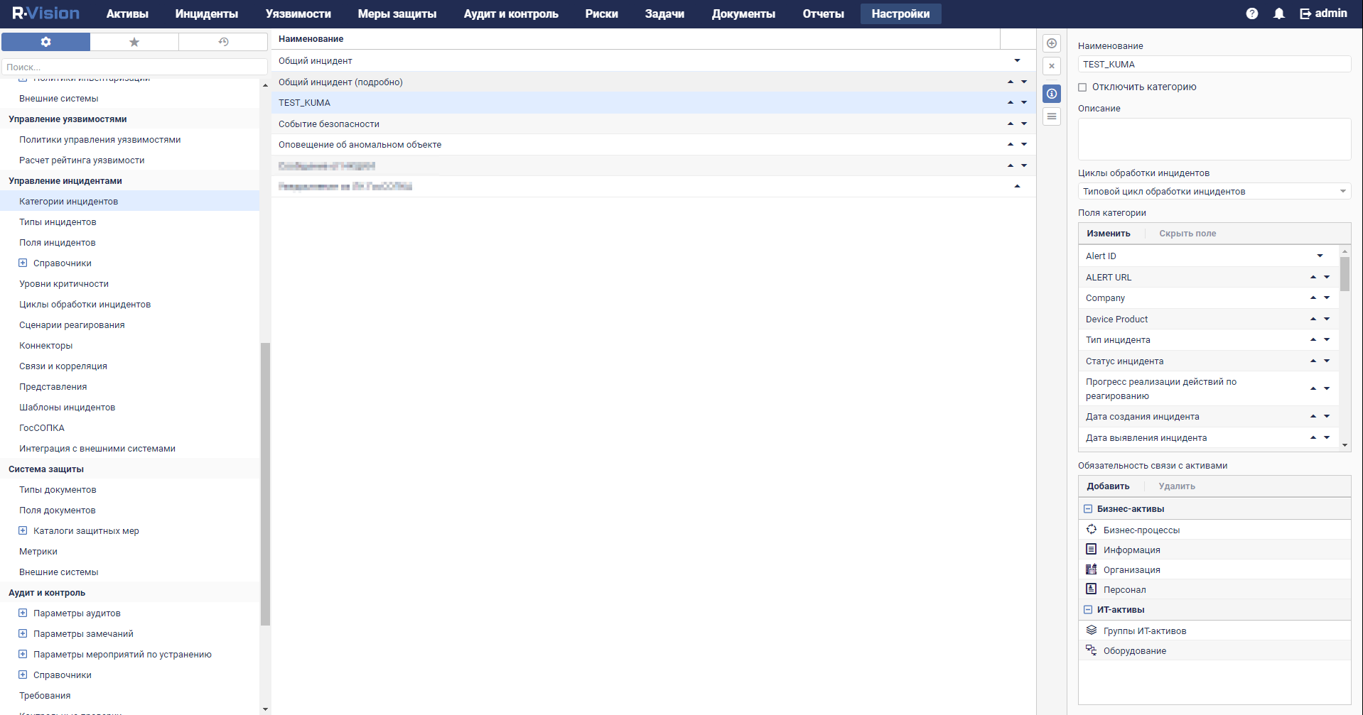The height and width of the screenshot is (715, 1363).
Task: Open the Уязвимости menu
Action: (x=298, y=13)
